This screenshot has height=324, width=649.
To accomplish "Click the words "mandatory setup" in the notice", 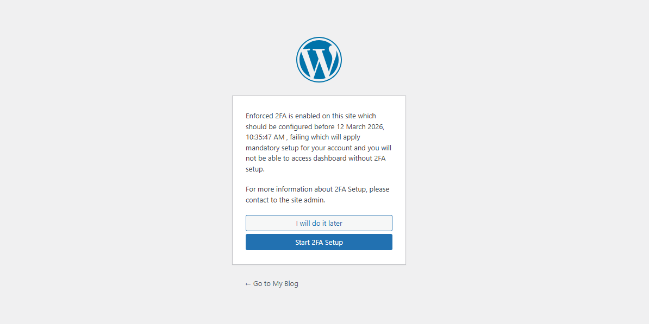I will (272, 148).
